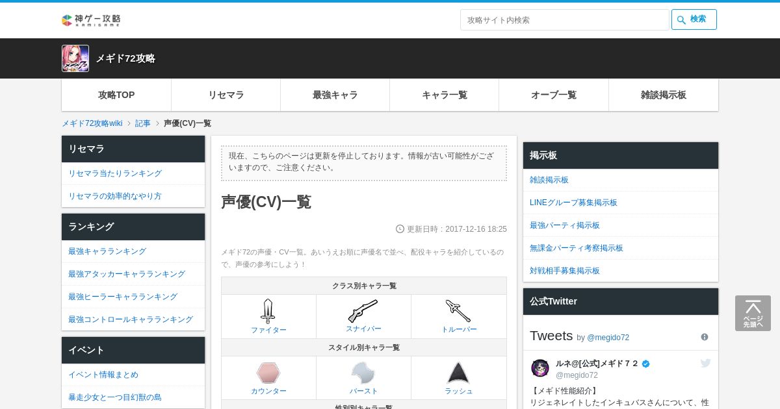The height and width of the screenshot is (409, 780).
Task: Click the ラッシュ text link
Action: pos(459,391)
